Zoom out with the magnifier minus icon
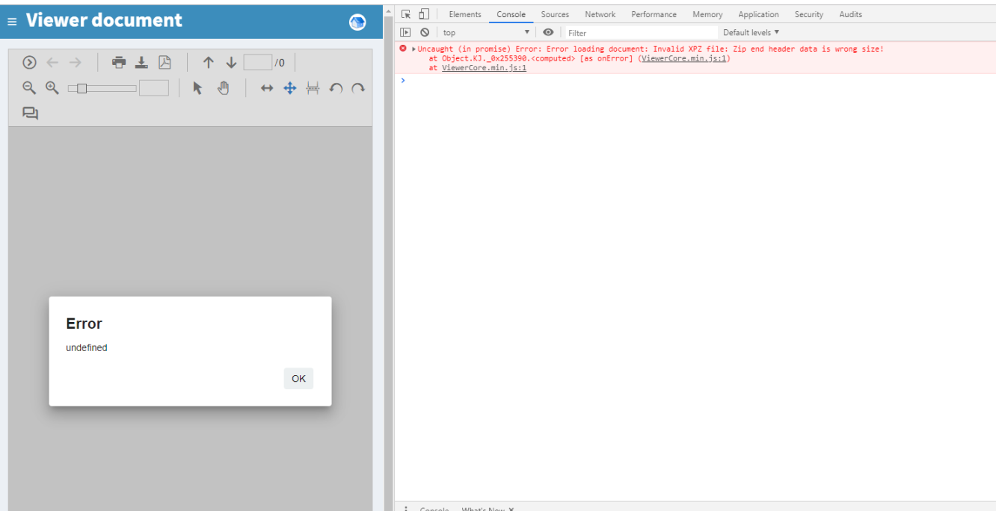The width and height of the screenshot is (996, 511). (29, 88)
